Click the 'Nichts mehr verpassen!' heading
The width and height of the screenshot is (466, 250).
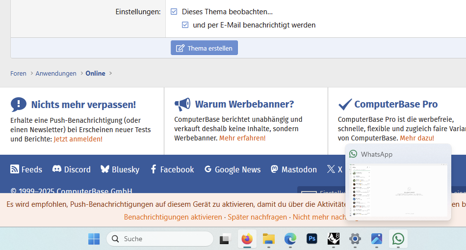[x=83, y=105]
